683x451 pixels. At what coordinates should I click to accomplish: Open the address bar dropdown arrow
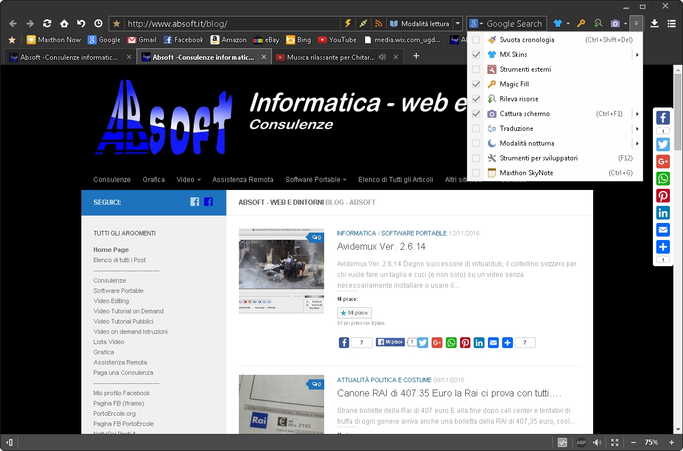[x=458, y=24]
